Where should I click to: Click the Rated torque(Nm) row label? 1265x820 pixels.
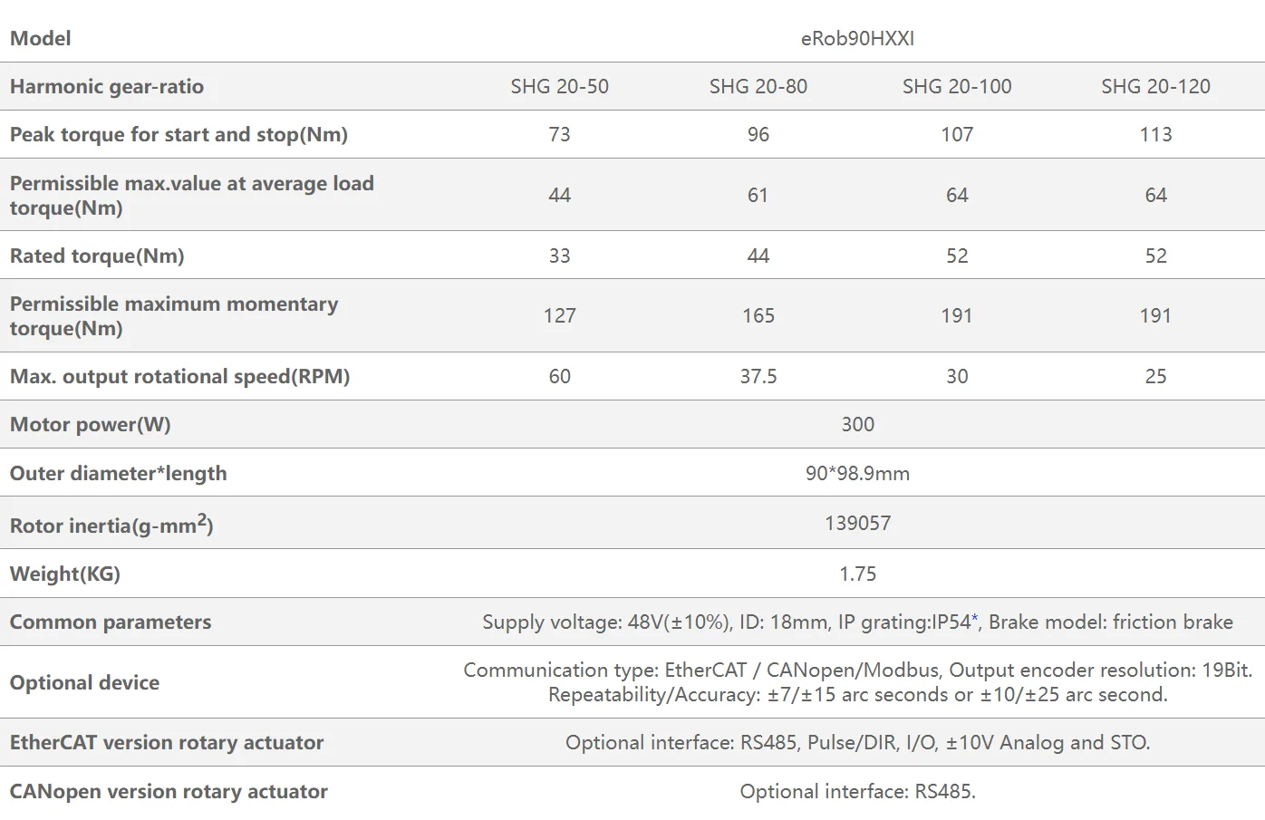(97, 256)
